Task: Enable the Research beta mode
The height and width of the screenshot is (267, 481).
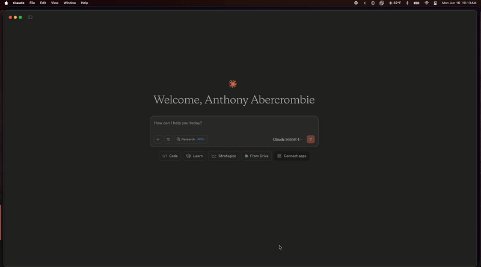Action: click(x=191, y=140)
